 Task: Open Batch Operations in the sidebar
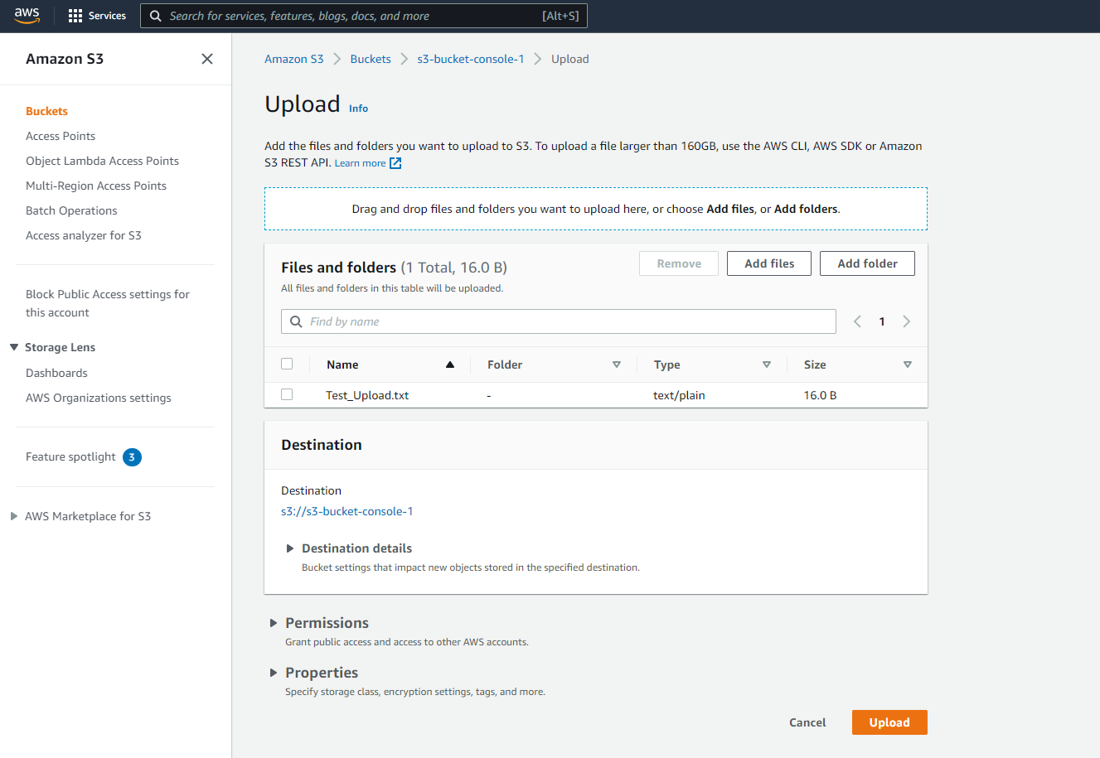point(71,210)
